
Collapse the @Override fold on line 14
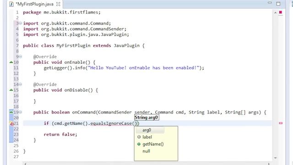click(x=20, y=84)
